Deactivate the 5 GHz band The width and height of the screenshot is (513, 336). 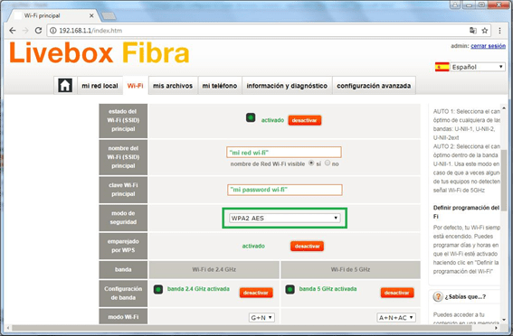coord(397,293)
